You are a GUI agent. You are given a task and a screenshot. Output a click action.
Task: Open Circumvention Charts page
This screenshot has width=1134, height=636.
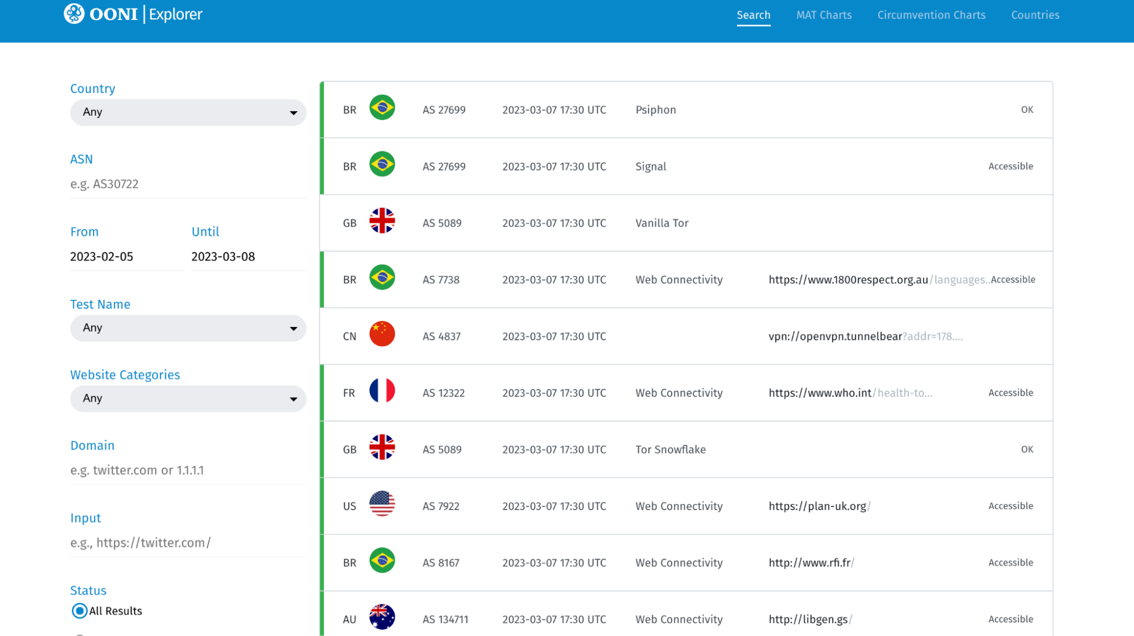[x=931, y=15]
